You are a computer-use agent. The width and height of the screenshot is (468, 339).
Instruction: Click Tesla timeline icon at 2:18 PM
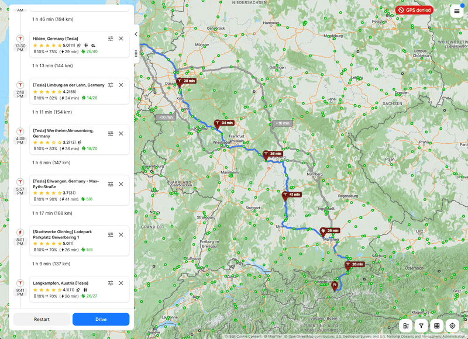click(20, 85)
